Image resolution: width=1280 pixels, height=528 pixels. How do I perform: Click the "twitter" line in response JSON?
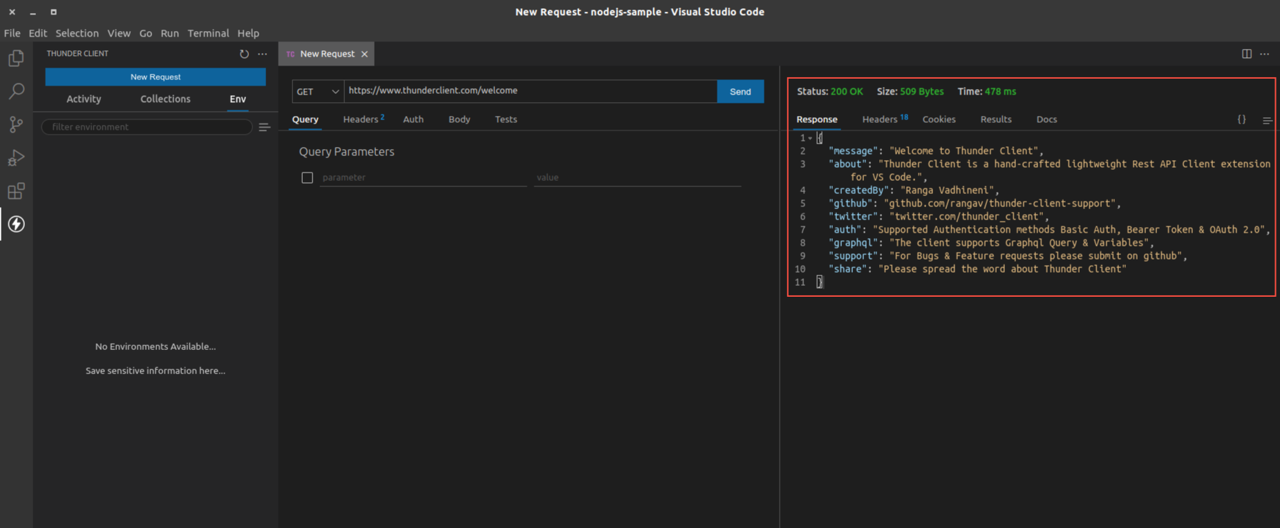click(939, 217)
